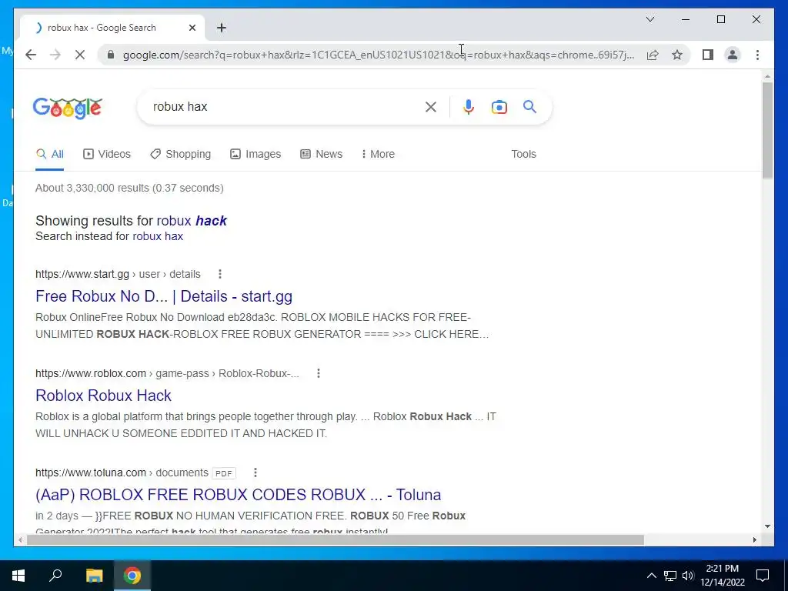Click Chrome icon in taskbar
This screenshot has height=591, width=788.
(x=132, y=576)
